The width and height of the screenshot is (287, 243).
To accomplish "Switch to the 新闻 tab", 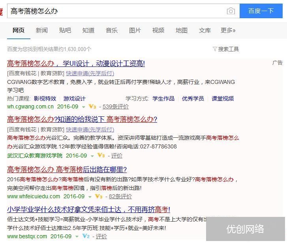I will pos(42,30).
